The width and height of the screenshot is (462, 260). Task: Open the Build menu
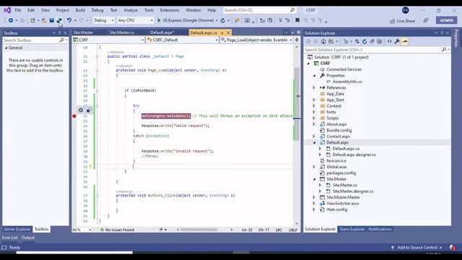pos(80,10)
